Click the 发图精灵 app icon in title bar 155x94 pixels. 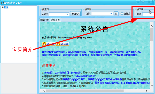[x=2, y=3]
